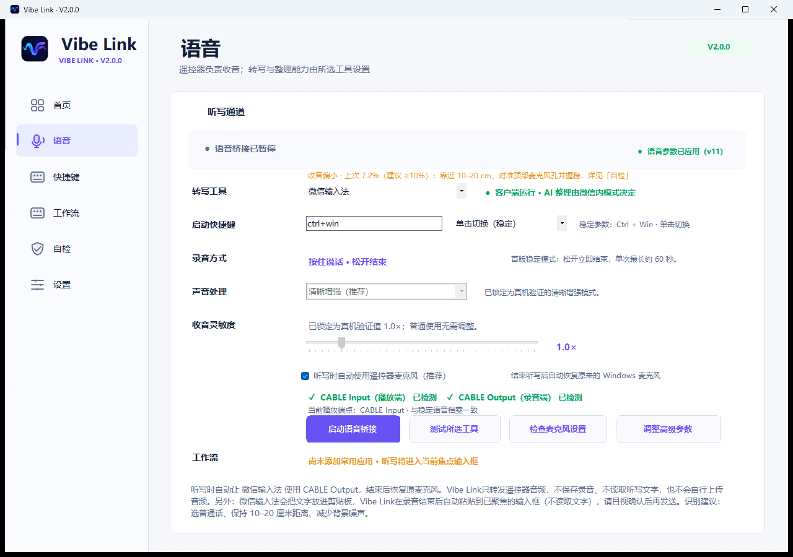
Task: Click the 1.0× sensitivity value
Action: tap(566, 347)
